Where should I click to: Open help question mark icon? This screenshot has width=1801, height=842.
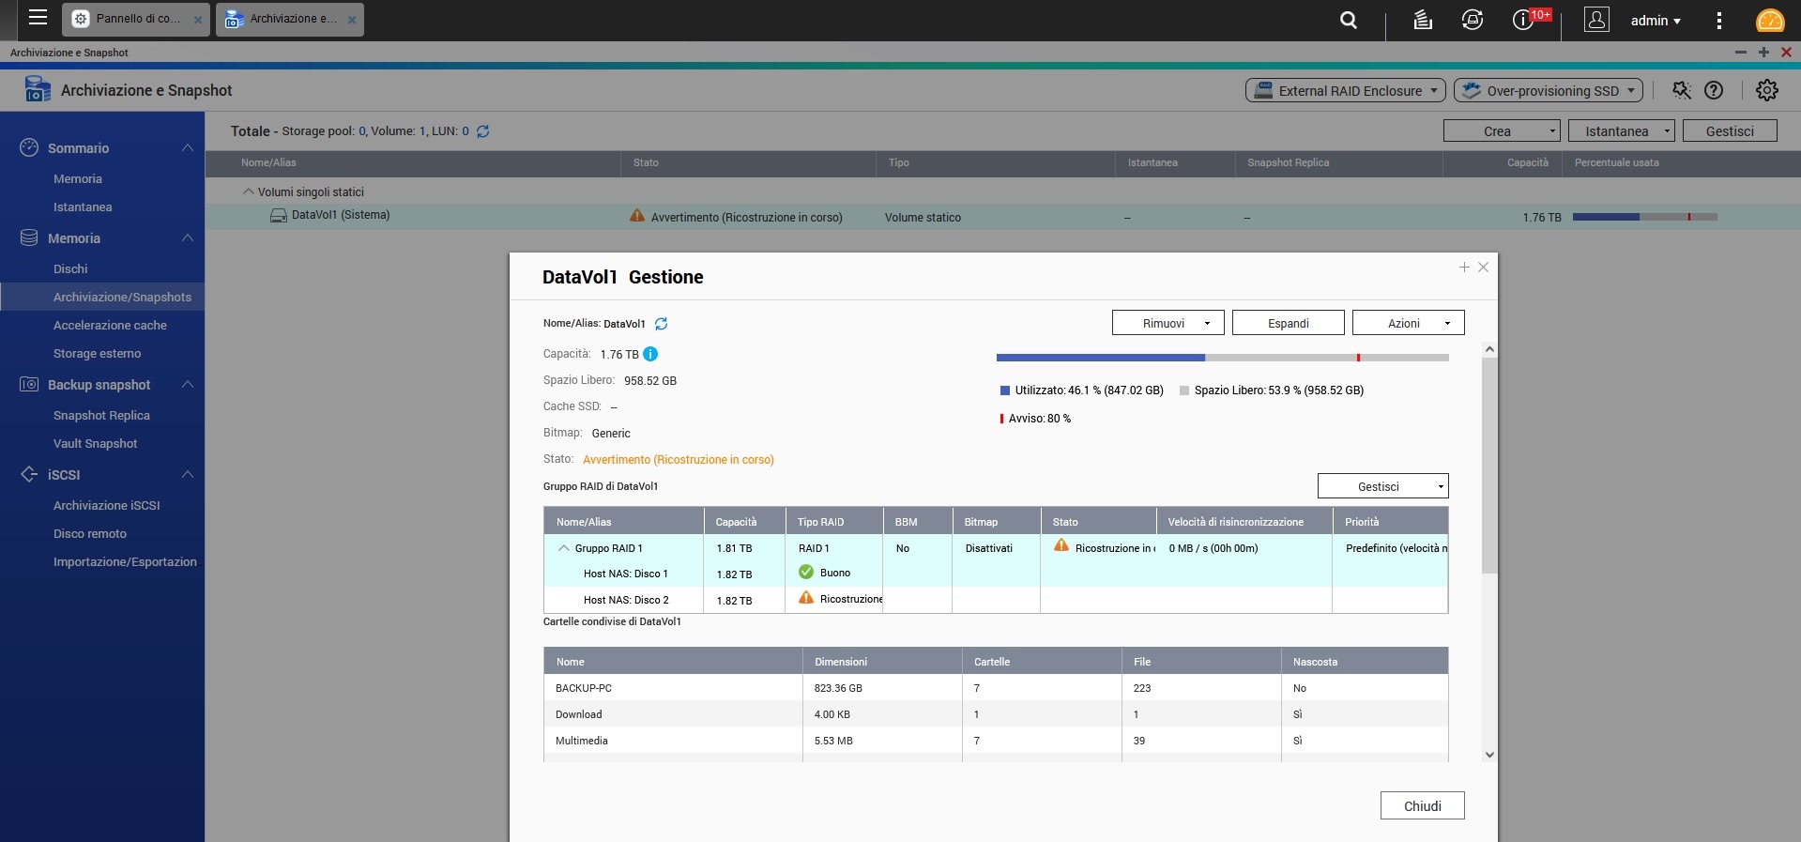coord(1714,90)
